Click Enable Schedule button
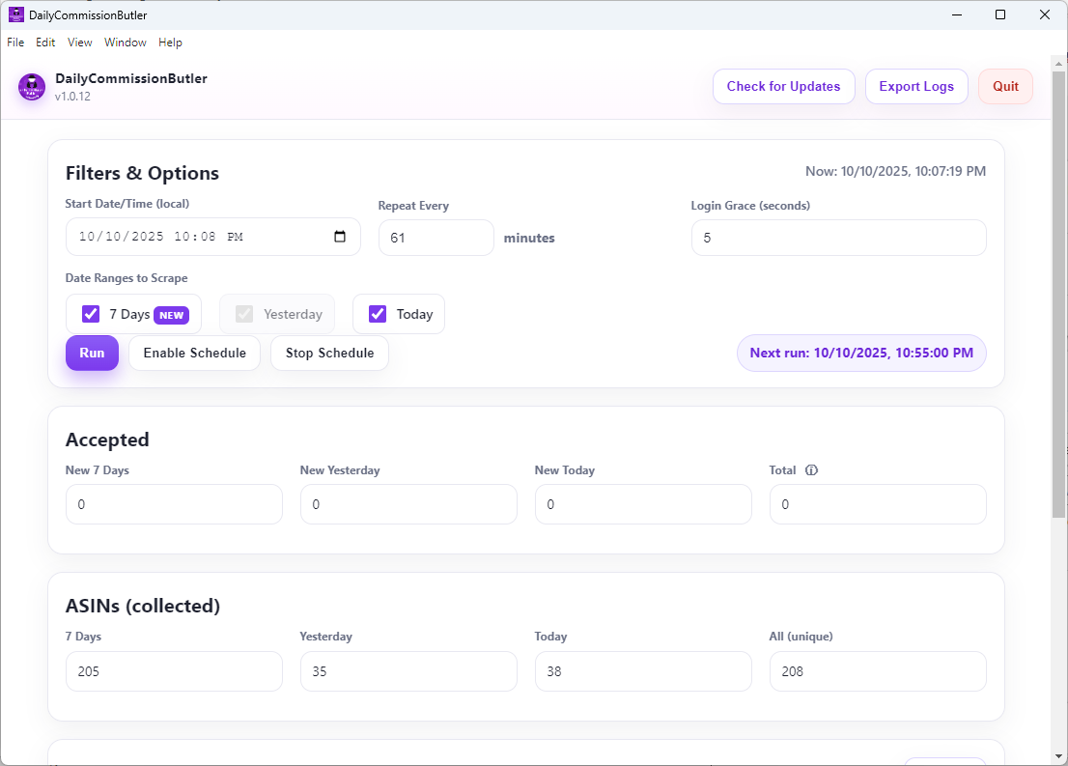Image resolution: width=1068 pixels, height=766 pixels. (x=194, y=353)
